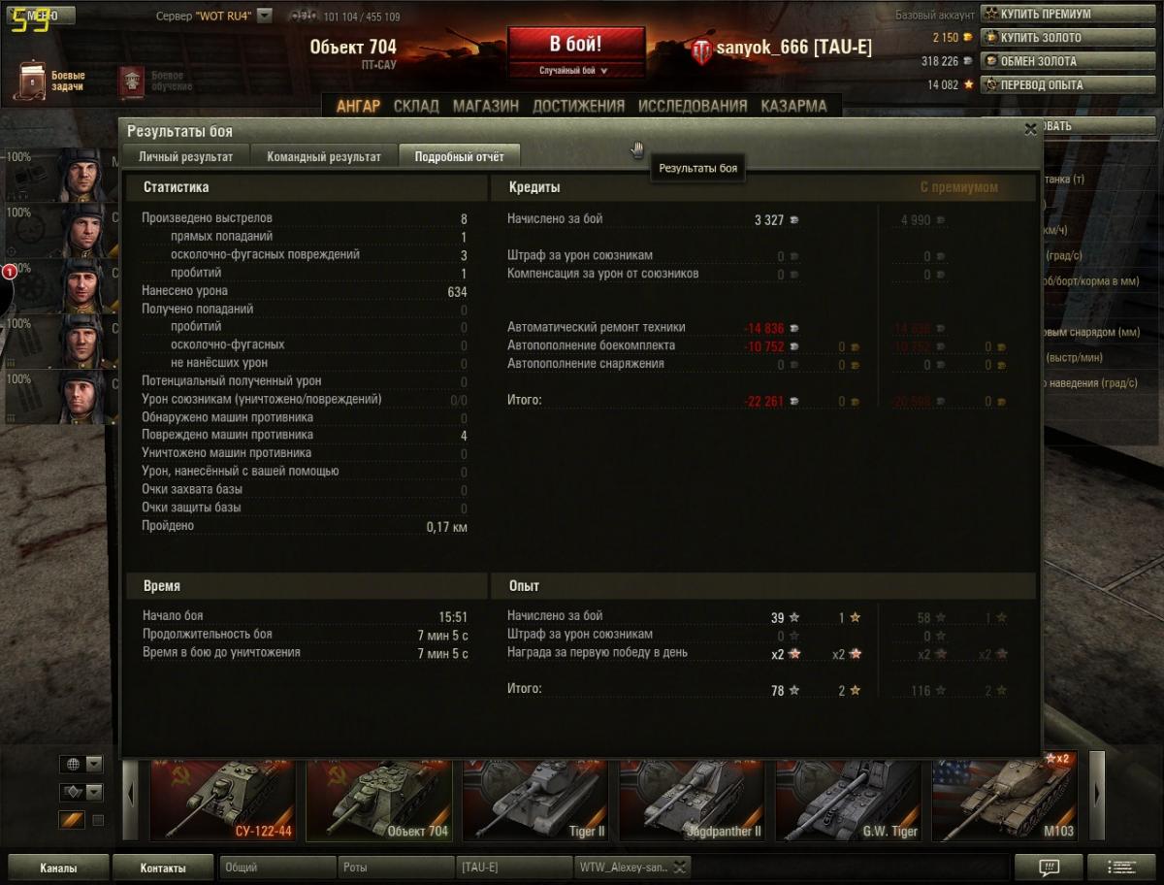Open the Боевое обучение training icon
The width and height of the screenshot is (1164, 885).
[131, 82]
